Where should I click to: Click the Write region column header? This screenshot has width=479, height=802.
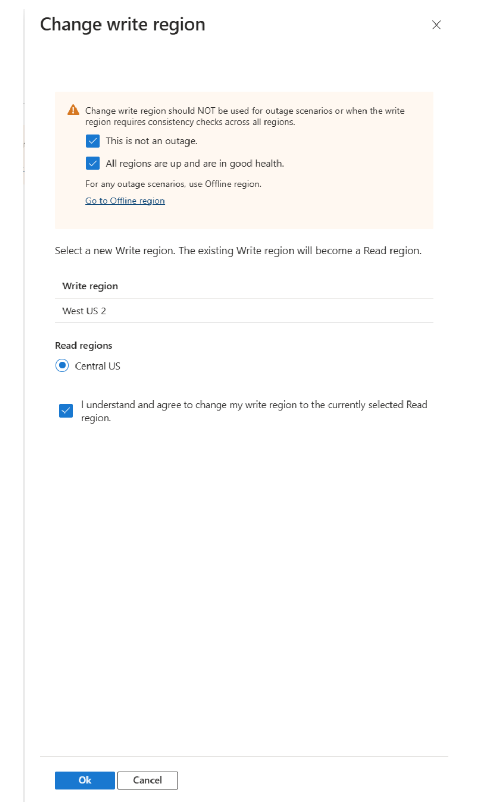coord(90,286)
